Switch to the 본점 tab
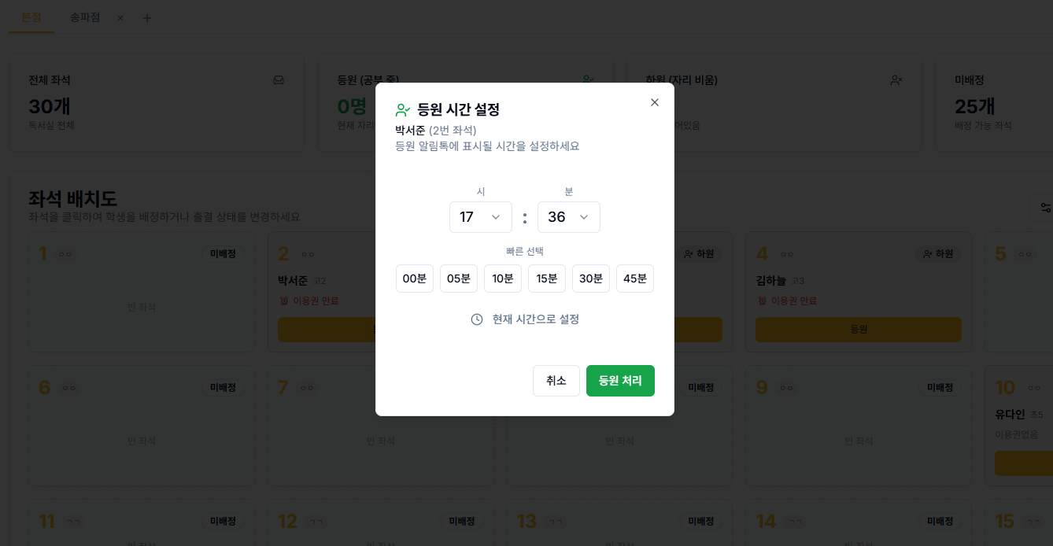 coord(31,17)
